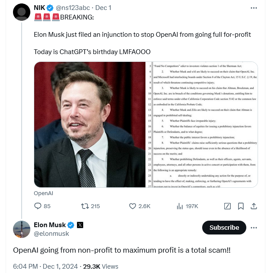Viewport: 271px width, 273px height.
Task: Subscribe to Elon Musk
Action: 224,228
